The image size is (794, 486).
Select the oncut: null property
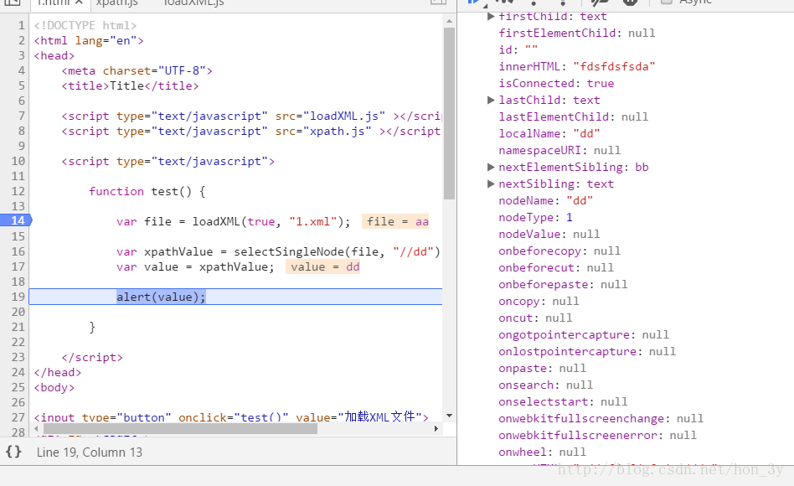pos(535,318)
